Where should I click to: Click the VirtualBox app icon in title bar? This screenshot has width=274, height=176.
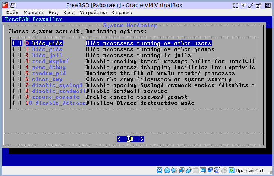coord(5,5)
